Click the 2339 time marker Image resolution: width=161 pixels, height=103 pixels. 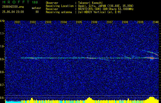140,22
